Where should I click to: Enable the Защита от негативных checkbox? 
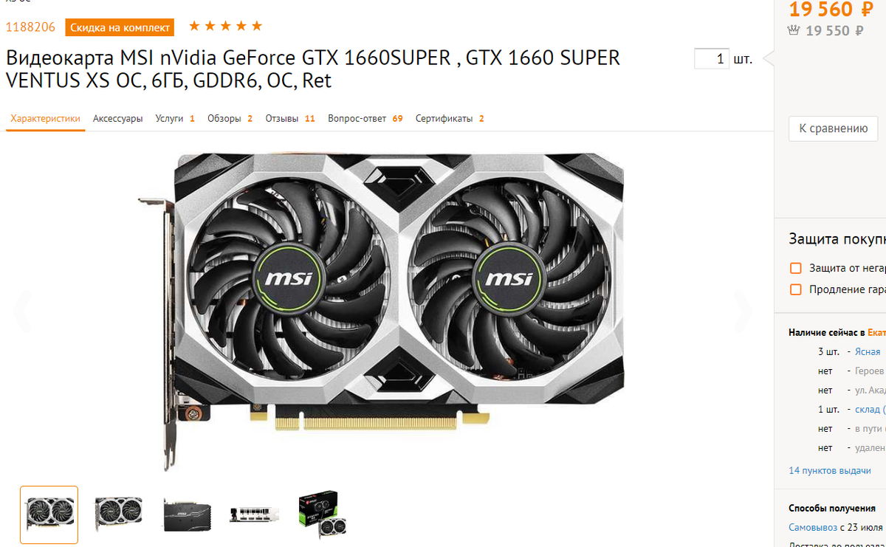(796, 268)
